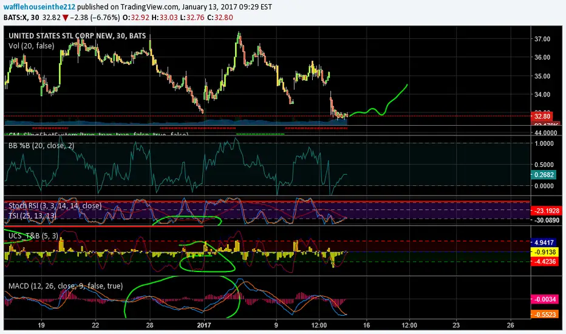Open the MACD (12, 26, close, 9) legend

point(66,285)
